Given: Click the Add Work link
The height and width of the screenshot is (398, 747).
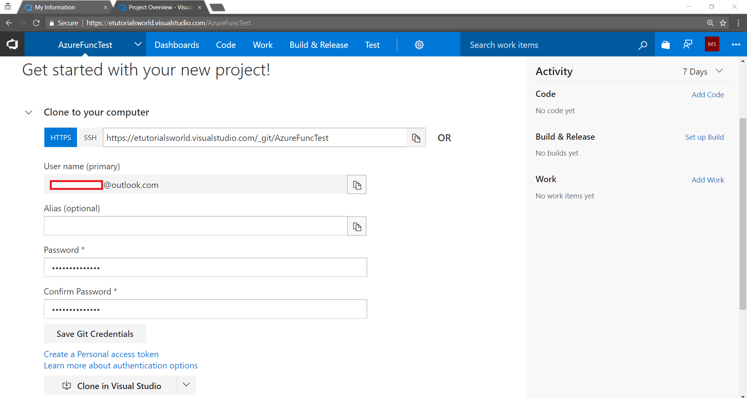Looking at the screenshot, I should (x=708, y=180).
